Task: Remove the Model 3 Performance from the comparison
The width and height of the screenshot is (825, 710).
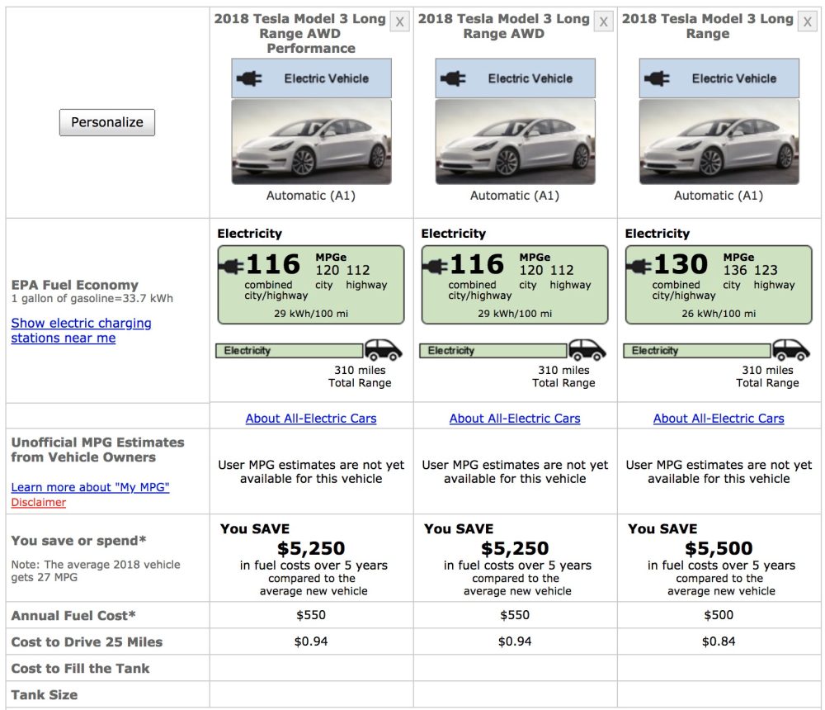Action: (x=399, y=21)
